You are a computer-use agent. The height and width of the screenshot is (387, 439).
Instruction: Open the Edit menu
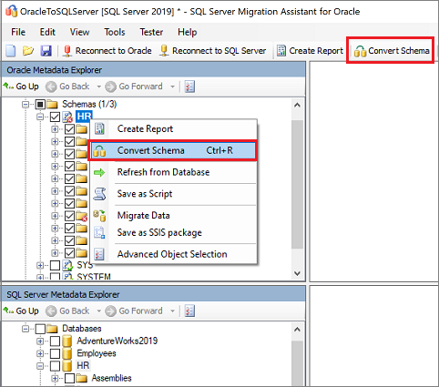47,32
